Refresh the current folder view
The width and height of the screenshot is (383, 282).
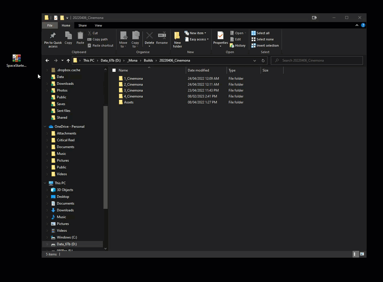pos(263,60)
